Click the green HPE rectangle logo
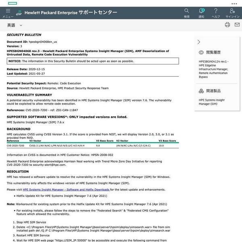This screenshot has width=242, height=242. [x=13, y=3]
